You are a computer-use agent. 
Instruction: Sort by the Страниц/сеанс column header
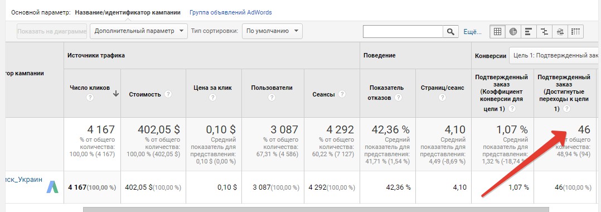pos(442,88)
